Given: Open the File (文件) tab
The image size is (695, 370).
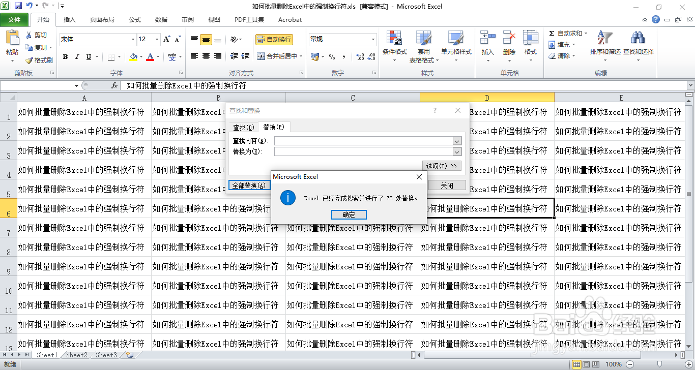Looking at the screenshot, I should pos(15,20).
